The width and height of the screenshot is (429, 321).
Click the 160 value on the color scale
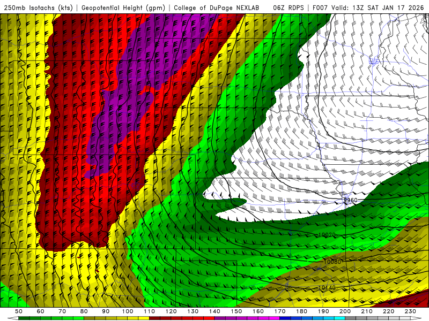258,311
